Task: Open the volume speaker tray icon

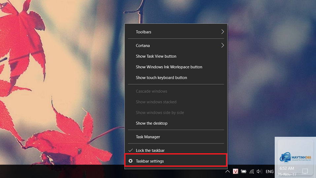Action: (x=259, y=171)
